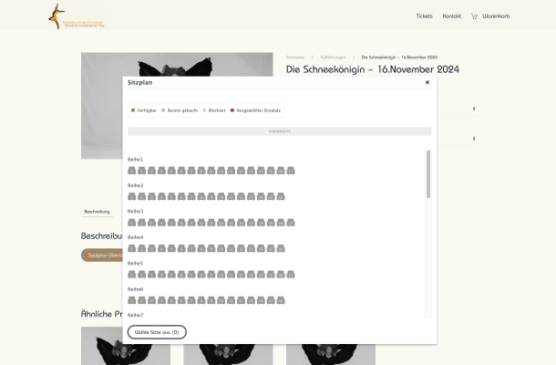Confirm with 'Wähle Sitze aus (0)' button
This screenshot has width=556, height=365.
[157, 332]
